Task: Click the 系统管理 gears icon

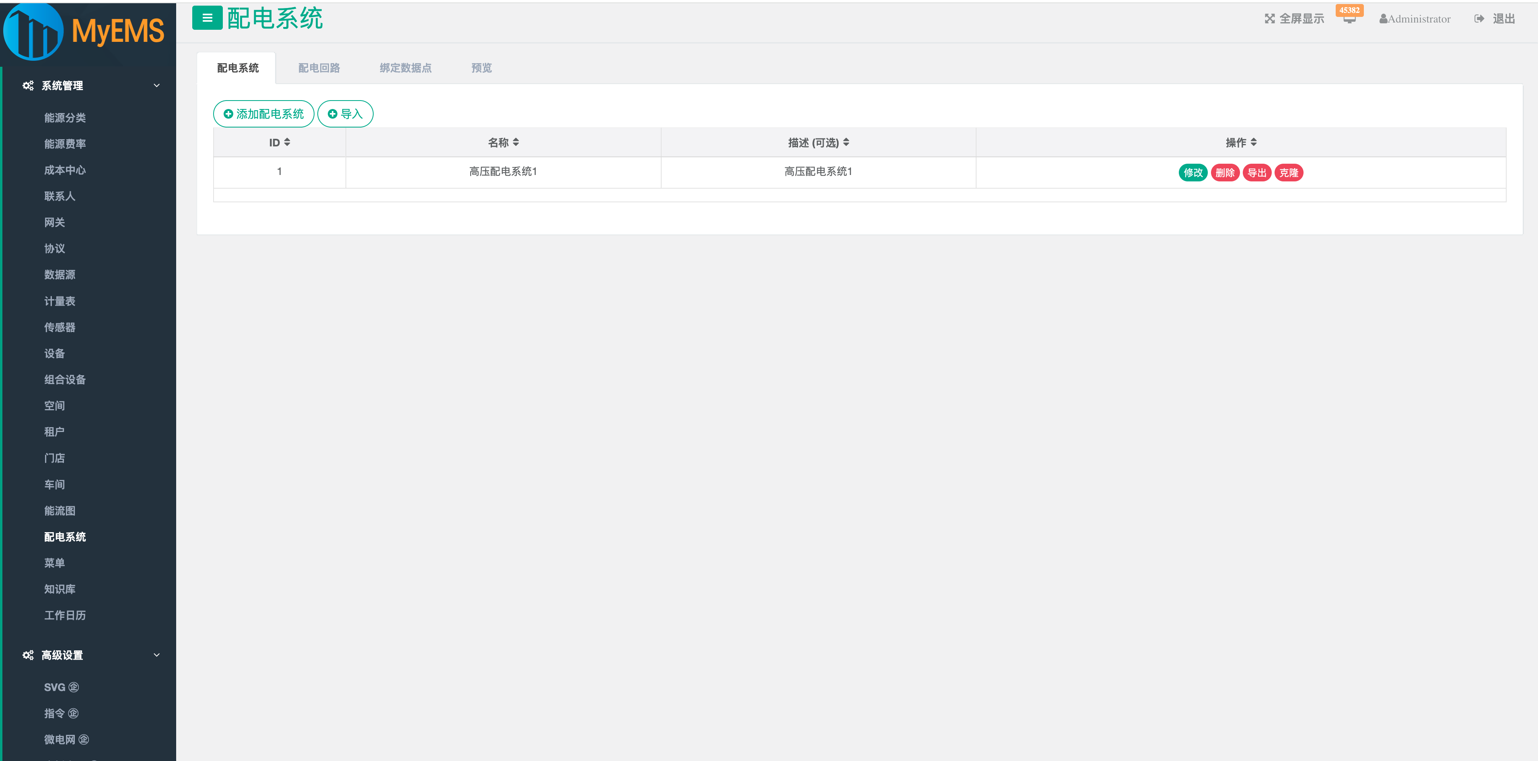Action: (x=27, y=86)
